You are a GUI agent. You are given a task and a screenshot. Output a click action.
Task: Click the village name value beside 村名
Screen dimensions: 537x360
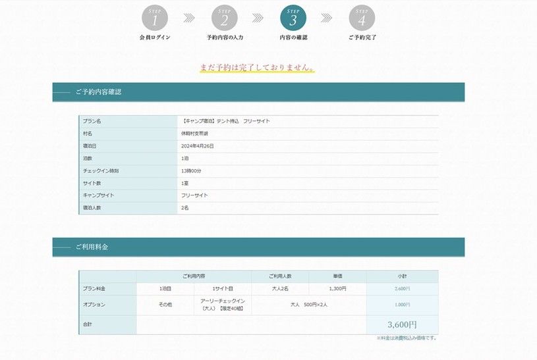194,134
